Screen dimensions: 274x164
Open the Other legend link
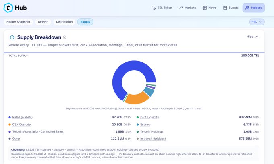click(x=16, y=139)
